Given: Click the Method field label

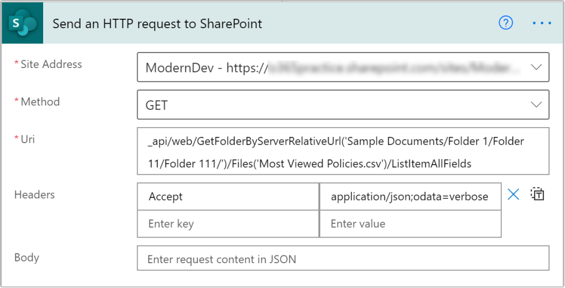Looking at the screenshot, I should point(40,102).
